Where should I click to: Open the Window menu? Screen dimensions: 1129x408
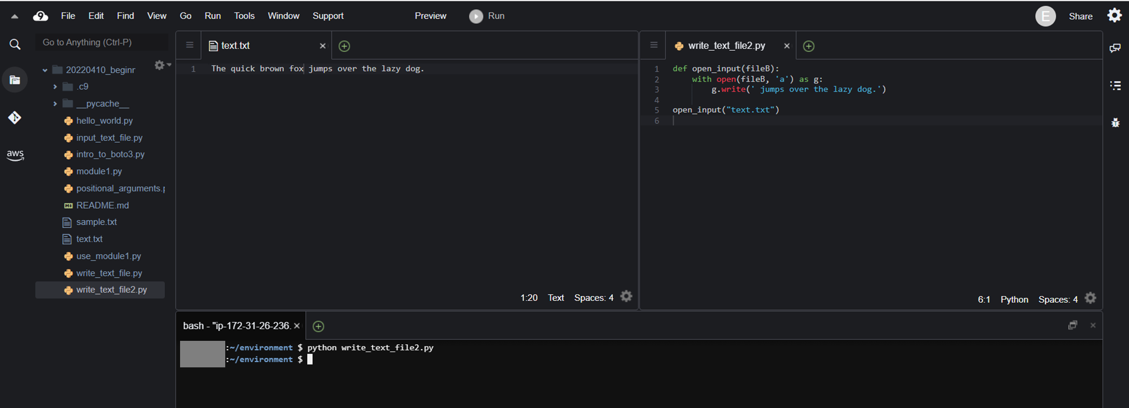click(x=283, y=16)
